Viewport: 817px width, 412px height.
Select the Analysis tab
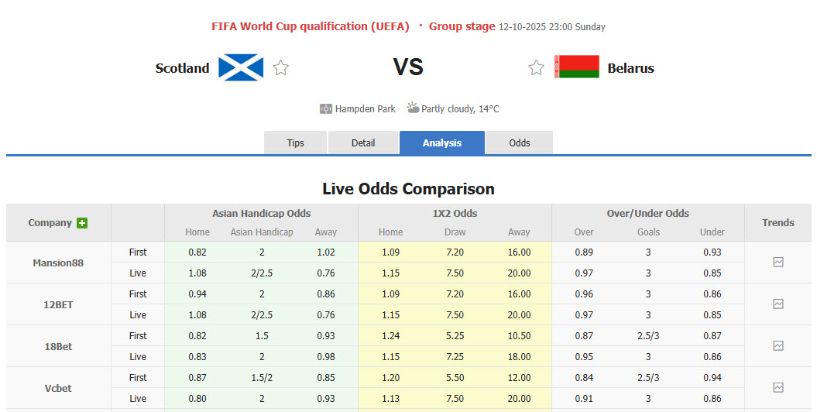[442, 143]
